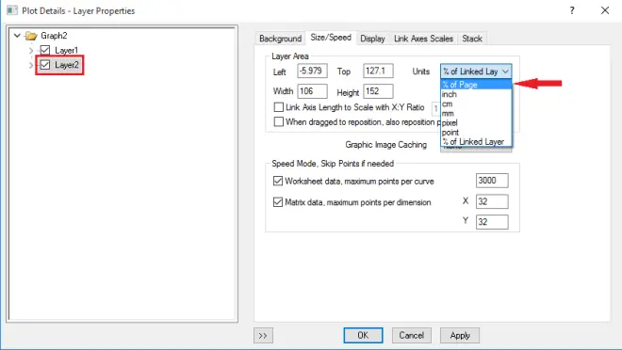Click the Graph2 folder icon

(x=31, y=36)
